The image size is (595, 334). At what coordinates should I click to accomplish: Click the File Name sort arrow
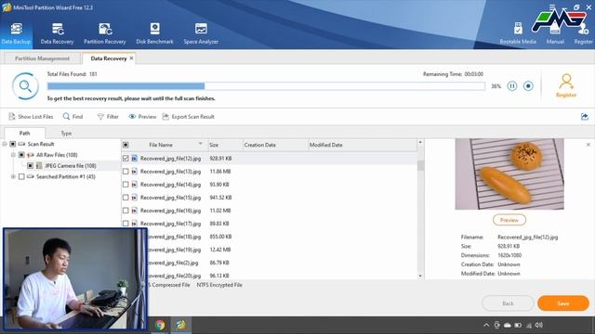(x=201, y=144)
